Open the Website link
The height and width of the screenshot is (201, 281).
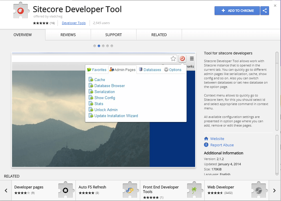217,139
